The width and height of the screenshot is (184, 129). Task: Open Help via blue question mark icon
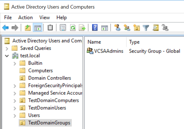[x=95, y=28]
